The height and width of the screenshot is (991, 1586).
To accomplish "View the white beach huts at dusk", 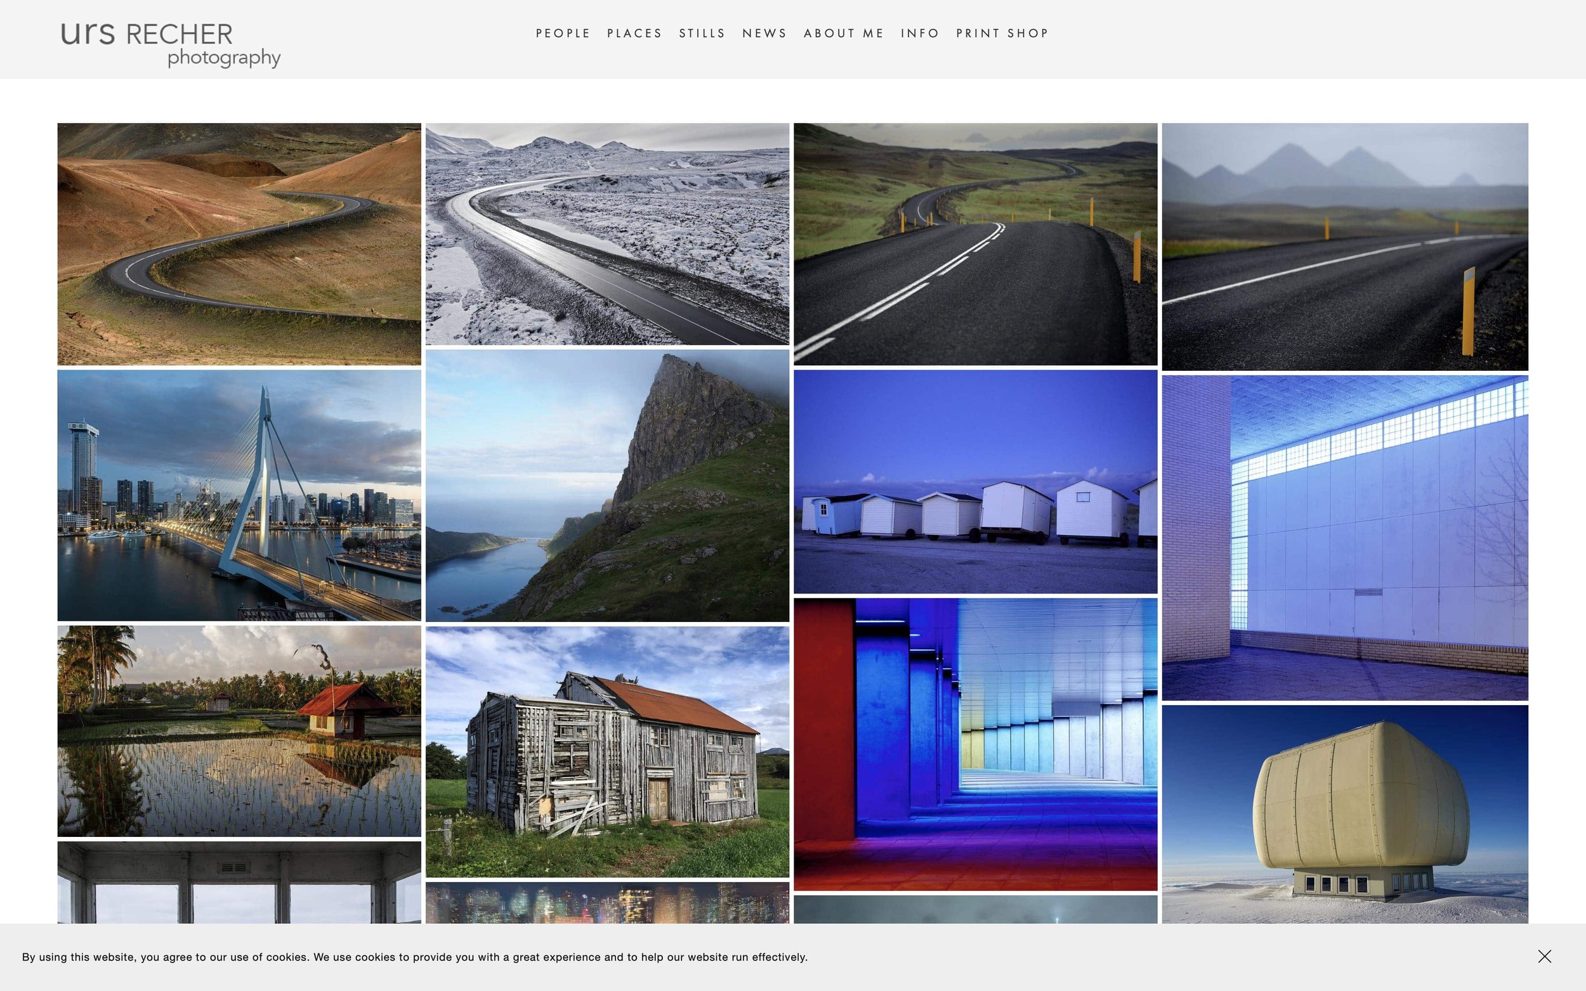I will 975,481.
